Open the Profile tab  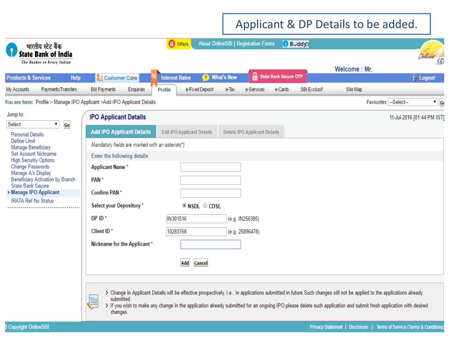click(164, 90)
